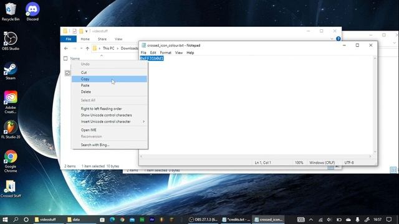Open the Recycle Bin desktop icon

tap(11, 11)
